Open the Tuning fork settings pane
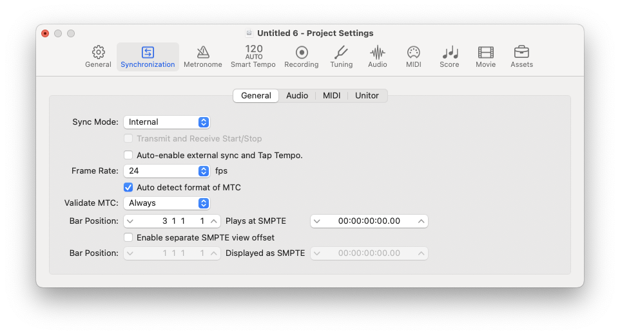 click(341, 57)
